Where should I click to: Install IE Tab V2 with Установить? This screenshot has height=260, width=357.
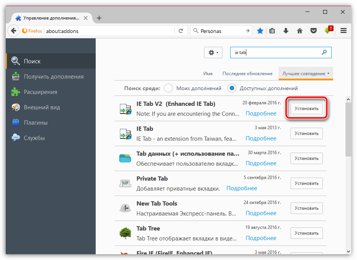pos(306,109)
